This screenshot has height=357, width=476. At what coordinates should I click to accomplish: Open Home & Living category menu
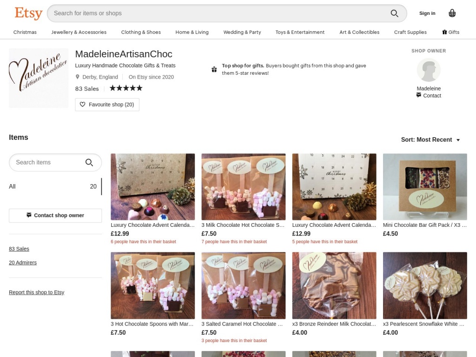(192, 32)
